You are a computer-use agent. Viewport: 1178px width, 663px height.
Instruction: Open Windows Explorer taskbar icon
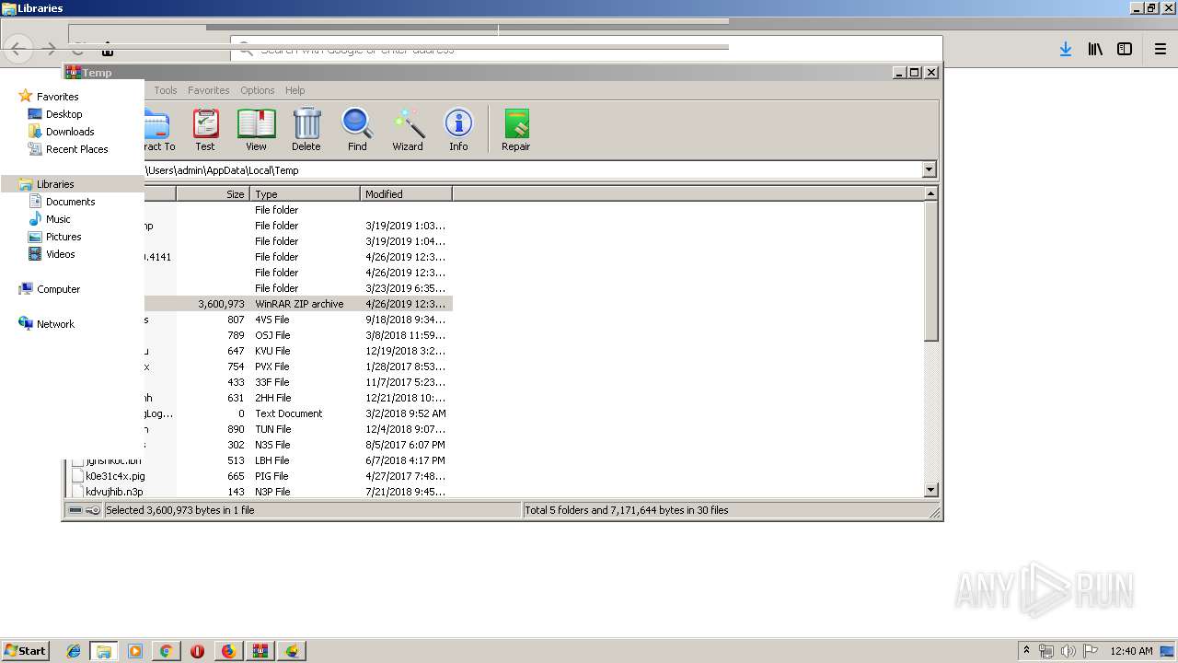point(104,651)
